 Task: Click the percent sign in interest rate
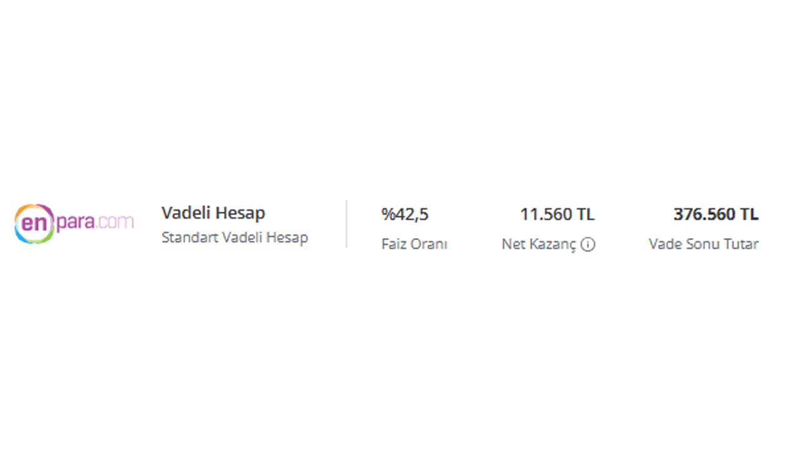387,214
